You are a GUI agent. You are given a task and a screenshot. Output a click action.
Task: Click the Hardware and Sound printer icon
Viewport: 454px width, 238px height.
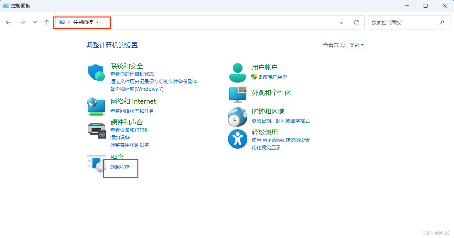[97, 130]
